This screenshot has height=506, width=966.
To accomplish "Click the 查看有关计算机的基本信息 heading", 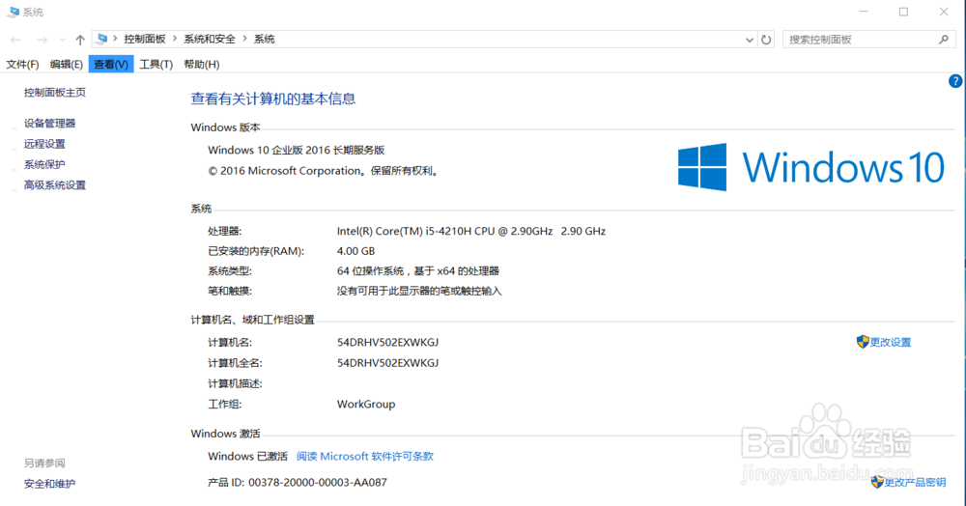I will (x=273, y=99).
